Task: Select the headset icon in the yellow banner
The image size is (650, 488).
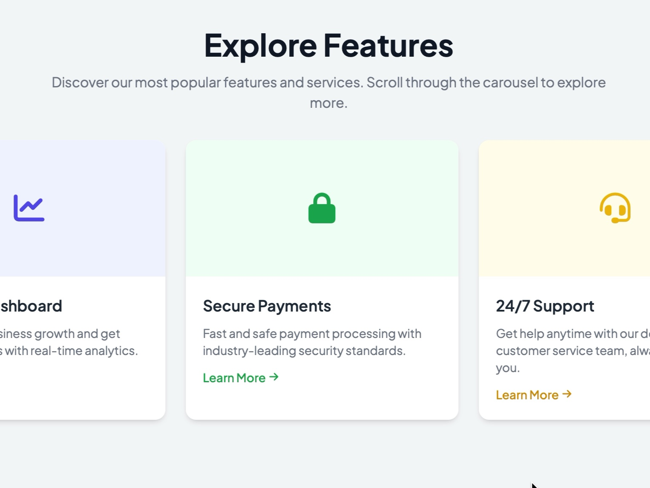Action: [614, 208]
